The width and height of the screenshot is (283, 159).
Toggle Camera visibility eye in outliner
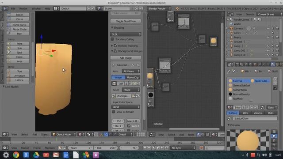pyautogui.click(x=268, y=28)
